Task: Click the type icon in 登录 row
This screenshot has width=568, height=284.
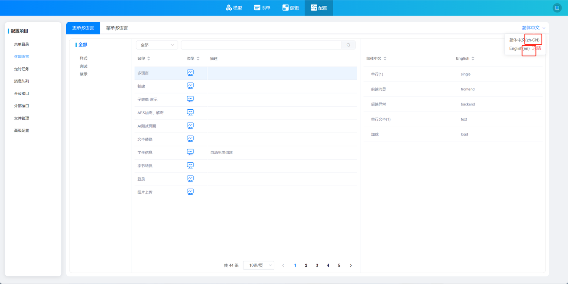Action: (190, 178)
